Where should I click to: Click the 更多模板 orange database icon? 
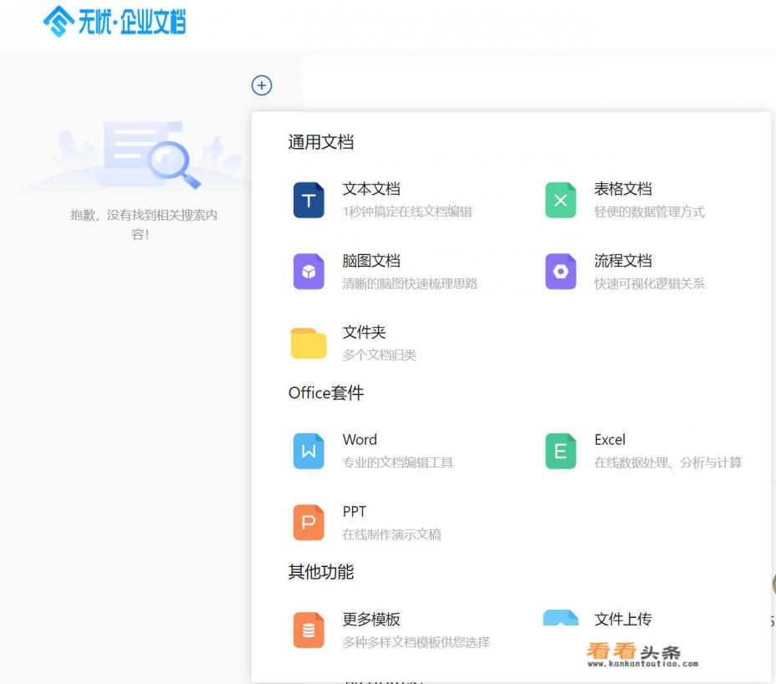coord(309,630)
